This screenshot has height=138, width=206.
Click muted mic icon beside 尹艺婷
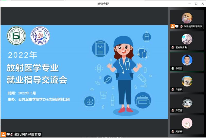click(173, 110)
